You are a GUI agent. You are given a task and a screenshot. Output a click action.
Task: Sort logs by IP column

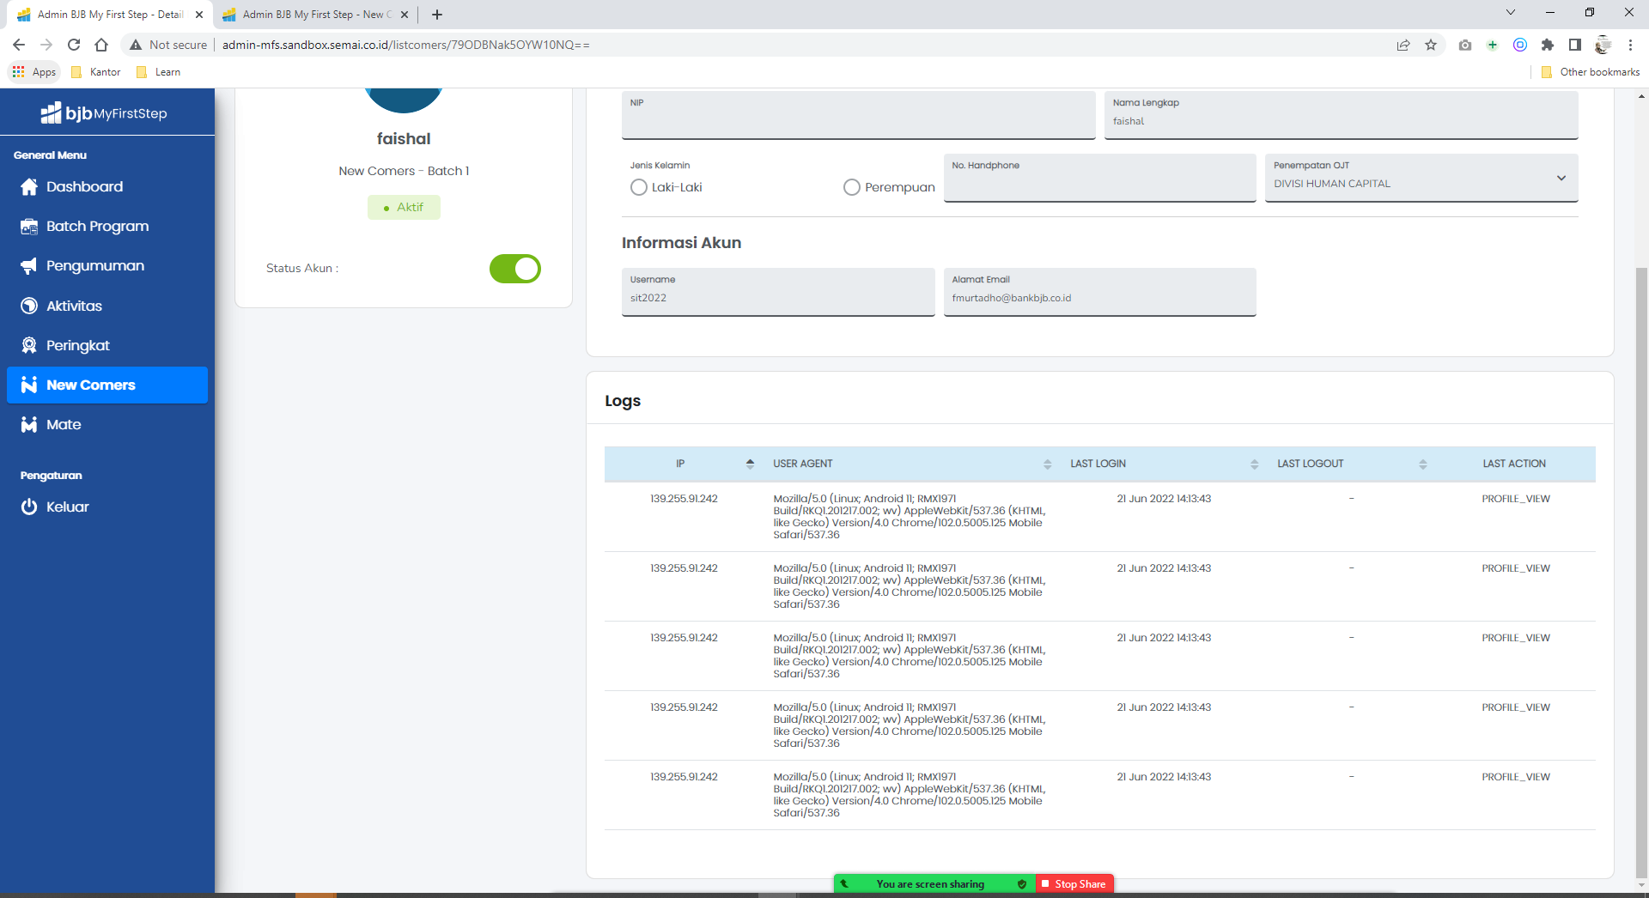[750, 464]
